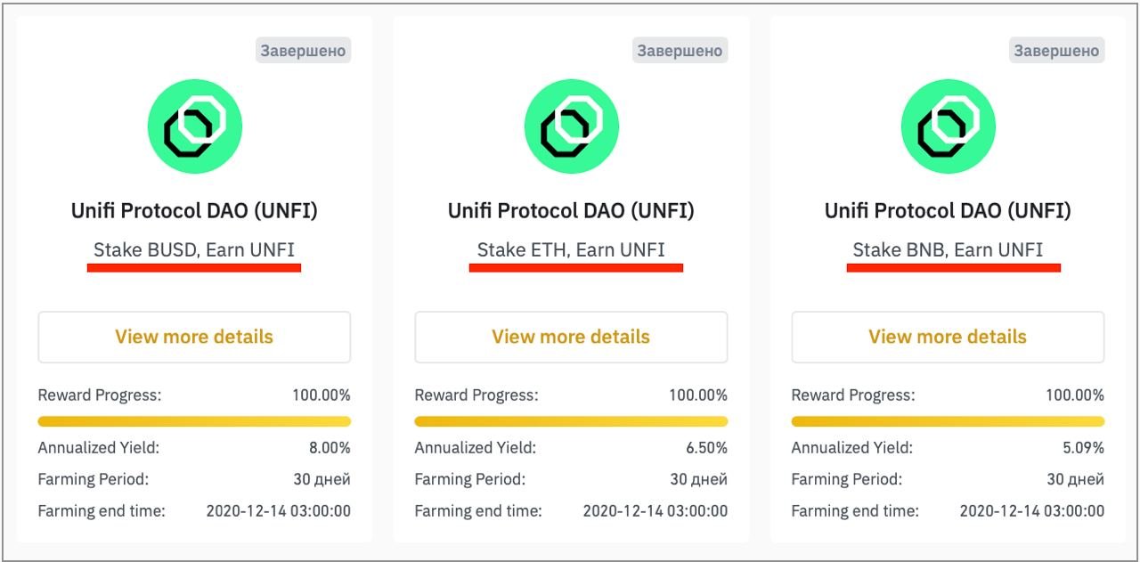The width and height of the screenshot is (1140, 562).
Task: Open View more details for ETH staking
Action: [571, 337]
